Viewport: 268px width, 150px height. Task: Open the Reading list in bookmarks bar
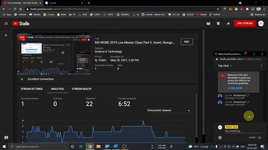258,15
